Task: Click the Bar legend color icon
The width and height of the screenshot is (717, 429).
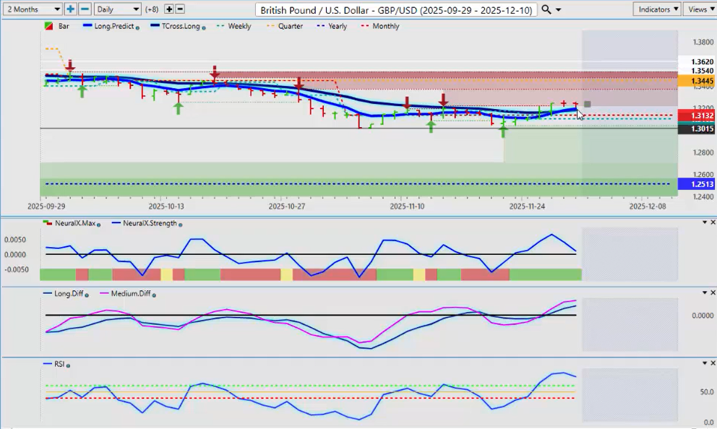Action: [x=48, y=26]
